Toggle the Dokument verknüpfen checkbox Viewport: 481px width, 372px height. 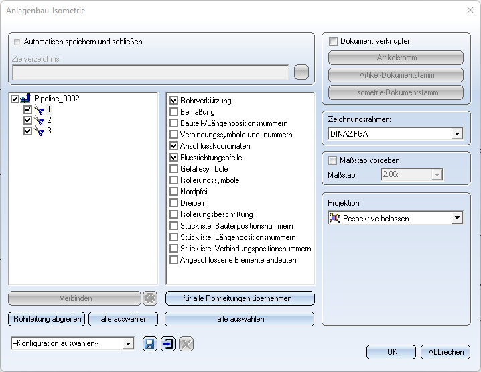pyautogui.click(x=333, y=41)
